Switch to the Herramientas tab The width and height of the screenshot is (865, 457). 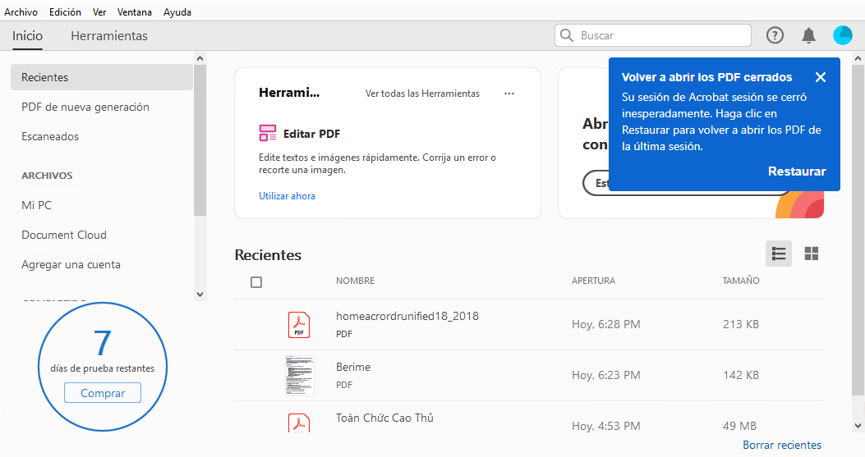tap(109, 36)
